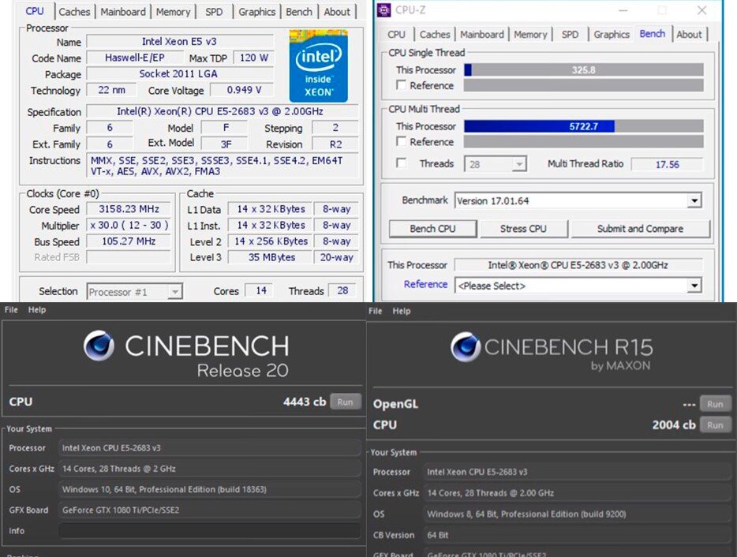Select Caches tab in right CPU-Z window
This screenshot has width=737, height=557.
(x=435, y=34)
